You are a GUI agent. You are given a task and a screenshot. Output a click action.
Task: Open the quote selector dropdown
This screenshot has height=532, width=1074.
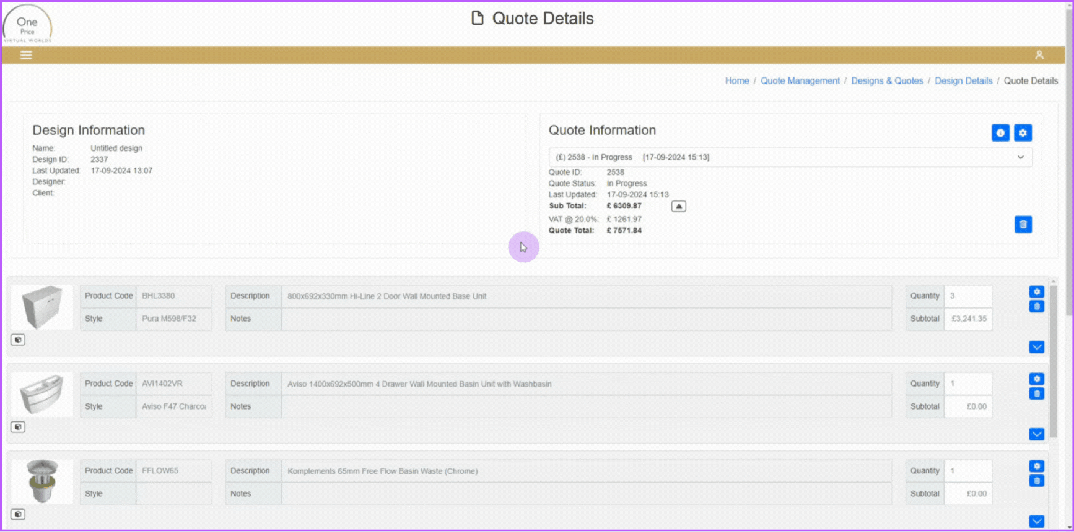click(x=790, y=157)
